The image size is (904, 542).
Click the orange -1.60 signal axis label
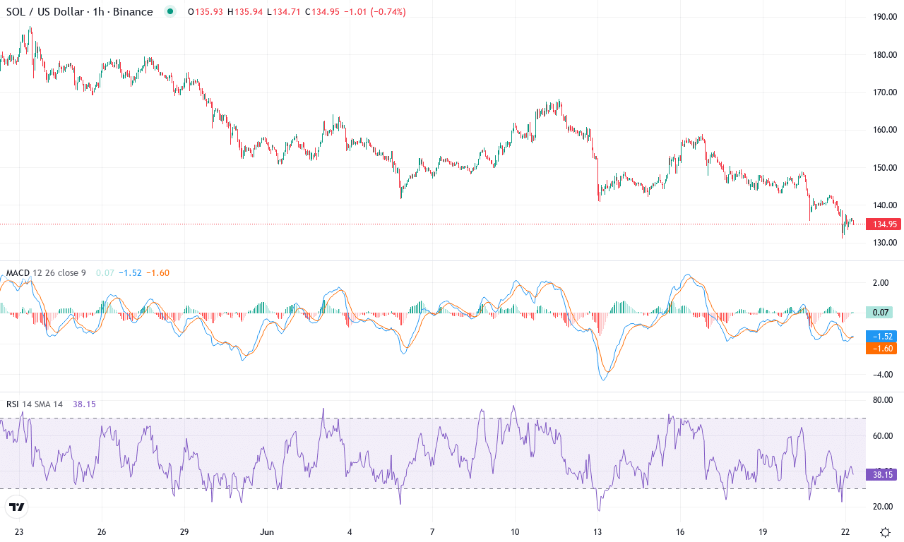880,348
